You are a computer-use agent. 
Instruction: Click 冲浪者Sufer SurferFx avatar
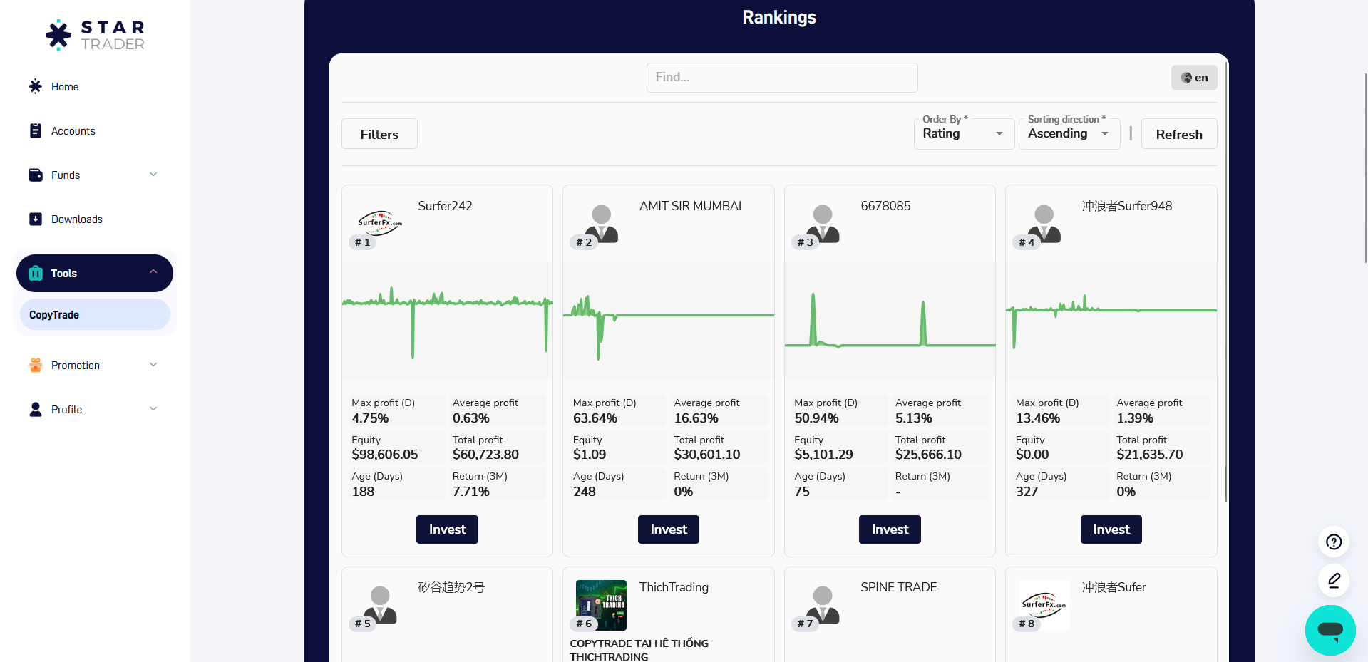tap(1044, 605)
